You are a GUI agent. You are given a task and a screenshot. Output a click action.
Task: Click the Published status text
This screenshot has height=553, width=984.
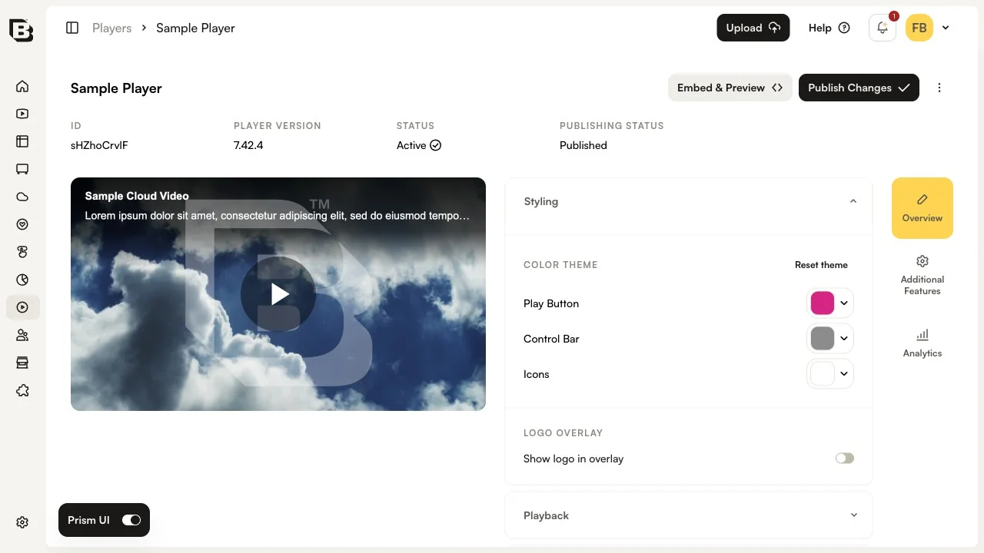pos(583,145)
